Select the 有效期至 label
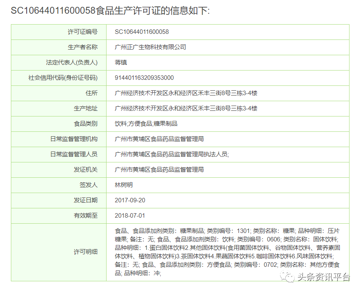 tap(86, 216)
